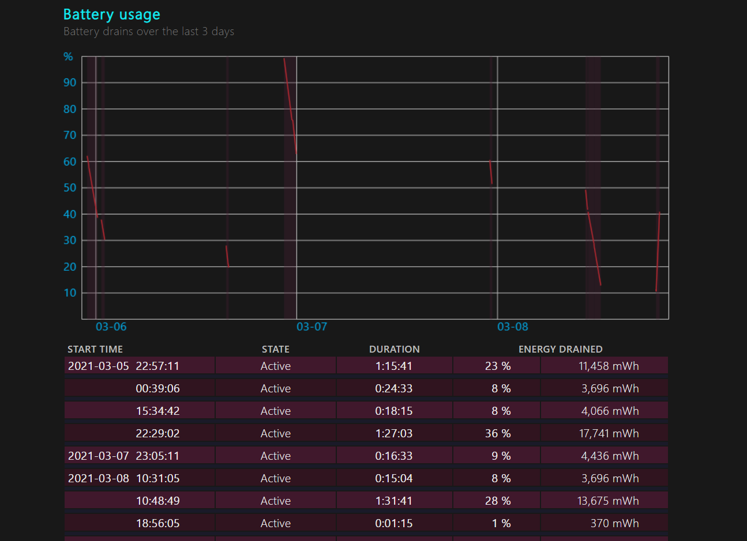Select the 2021-03-07 23:05:11 row start time

[x=123, y=456]
